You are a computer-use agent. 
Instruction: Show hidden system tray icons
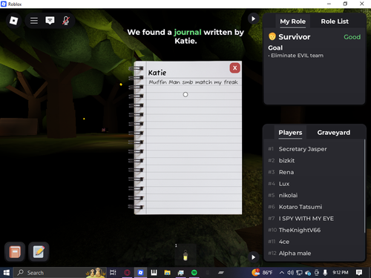[282, 273]
